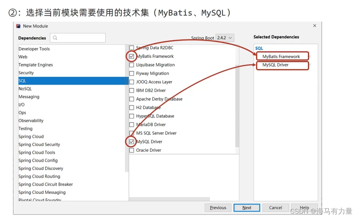Image resolution: width=358 pixels, height=218 pixels.
Task: Click the Next button
Action: pyautogui.click(x=247, y=208)
